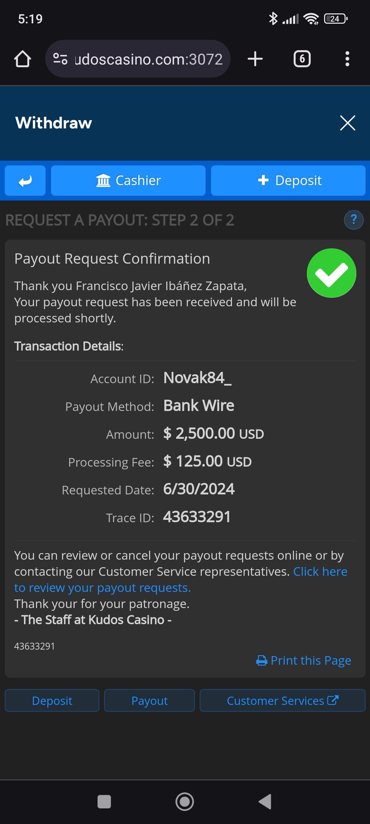Open the payout help question mark
370x824 pixels.
[354, 220]
